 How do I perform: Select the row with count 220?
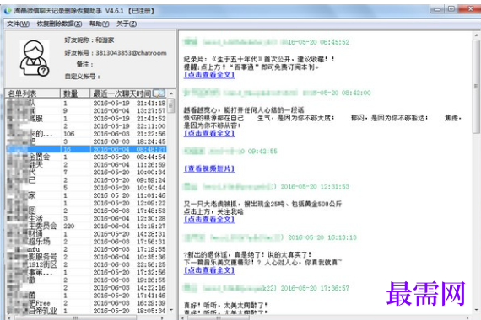(87, 226)
